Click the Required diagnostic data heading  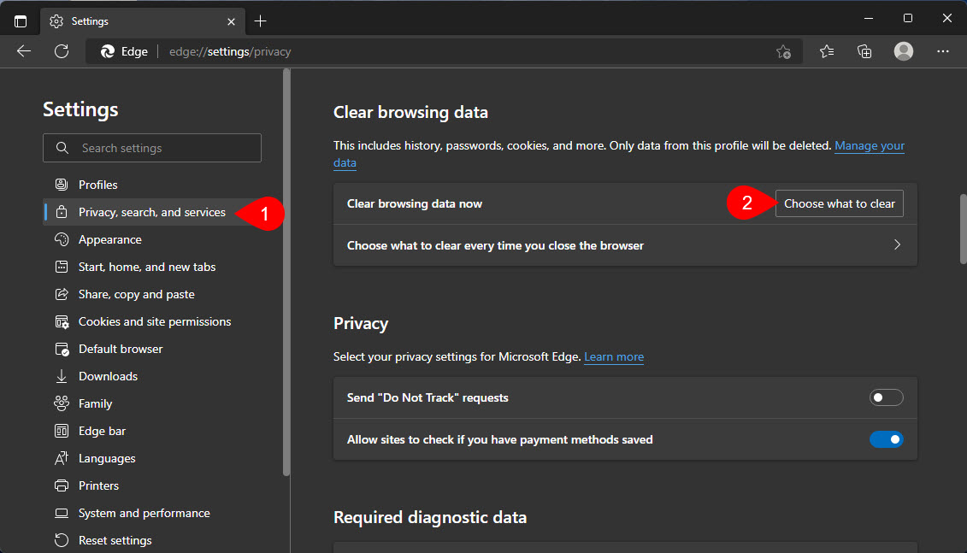(x=430, y=517)
